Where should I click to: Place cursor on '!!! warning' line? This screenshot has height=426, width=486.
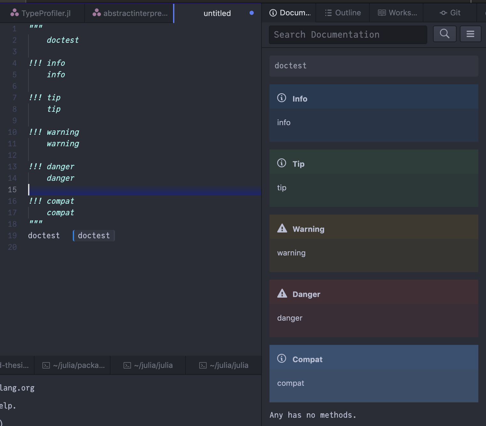point(54,132)
